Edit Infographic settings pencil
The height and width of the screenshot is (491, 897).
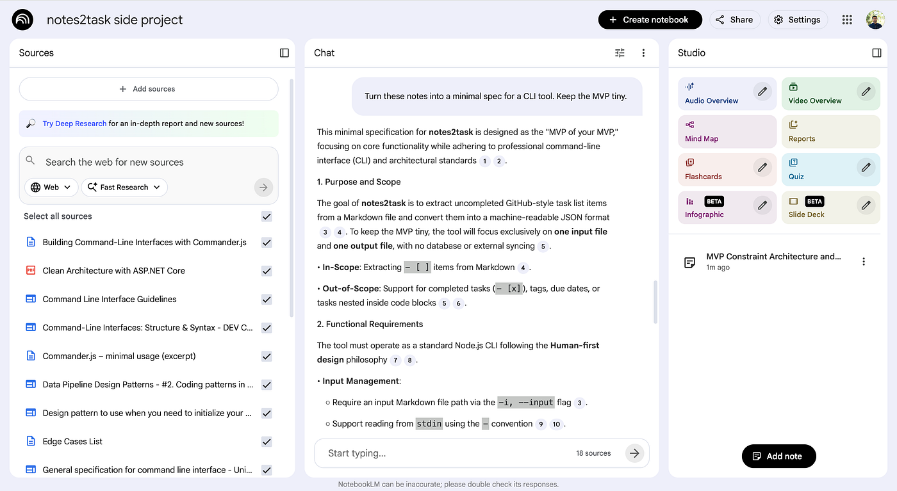click(762, 205)
